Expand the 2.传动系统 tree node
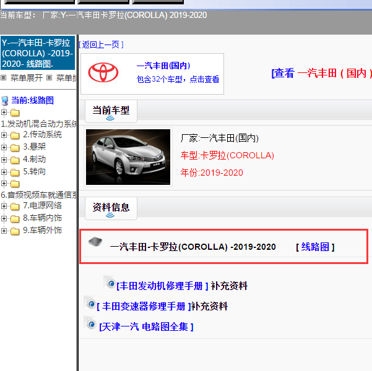The height and width of the screenshot is (371, 372). click(4, 135)
